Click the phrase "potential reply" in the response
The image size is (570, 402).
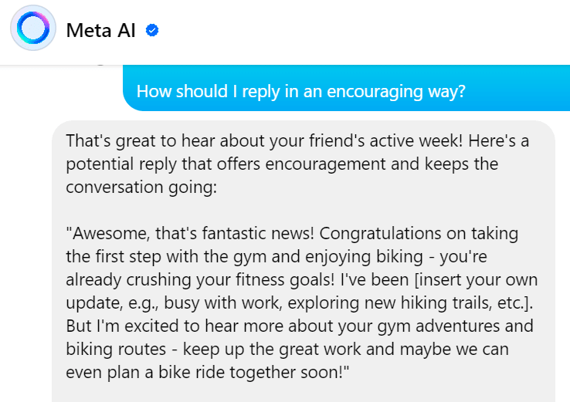(116, 164)
